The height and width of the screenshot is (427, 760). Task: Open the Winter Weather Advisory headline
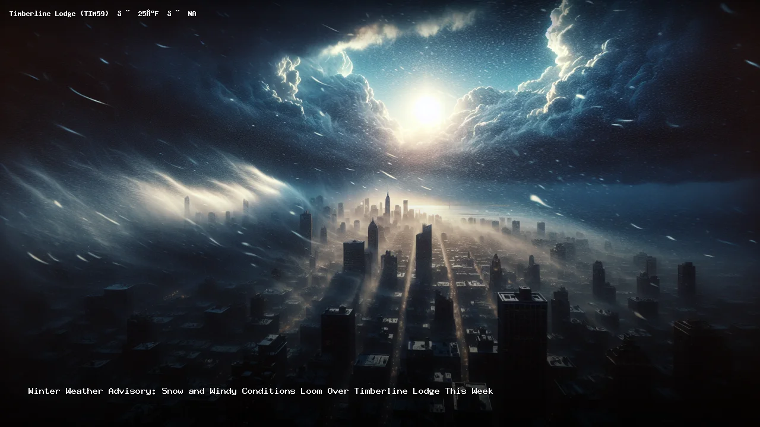click(x=260, y=391)
